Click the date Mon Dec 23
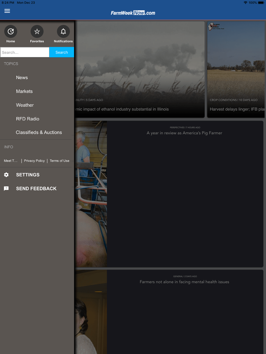The height and width of the screenshot is (354, 266). 26,3
